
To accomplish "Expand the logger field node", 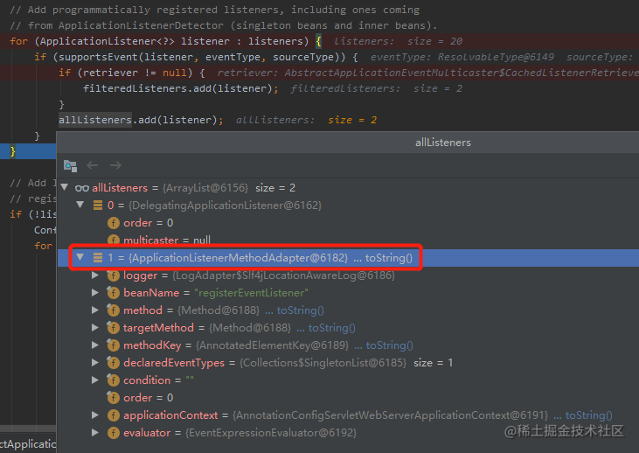I will pyautogui.click(x=95, y=275).
